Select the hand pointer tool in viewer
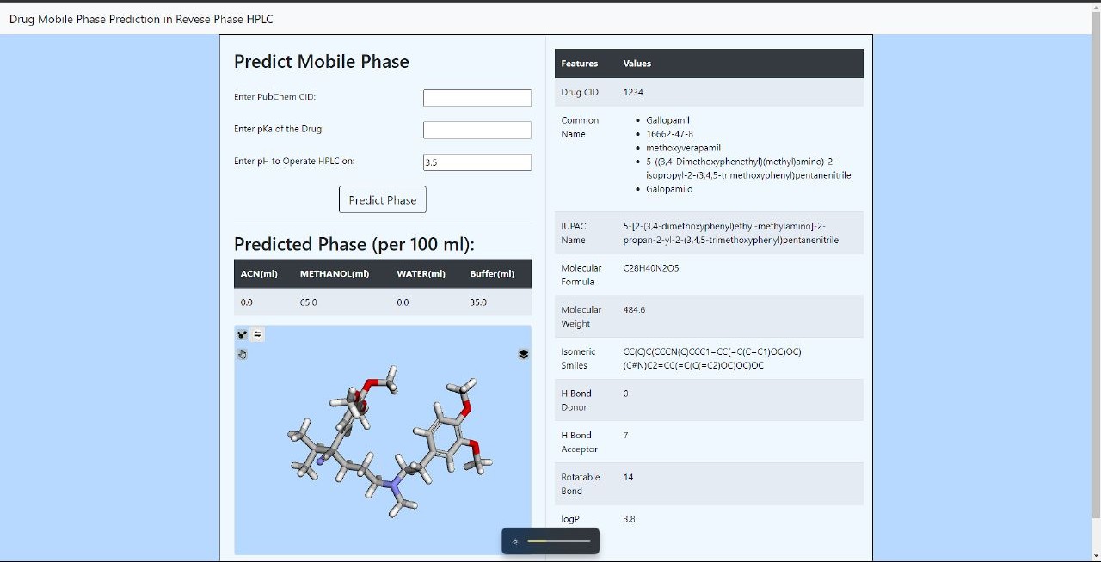Screen dimensions: 1101x562 tap(243, 354)
